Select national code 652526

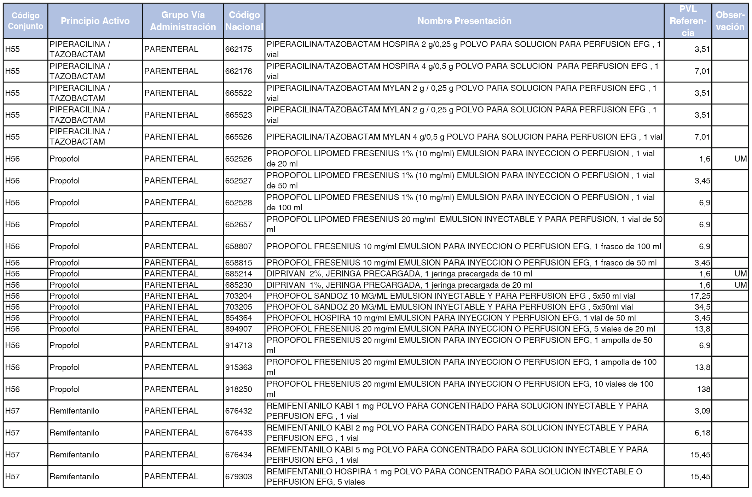239,159
